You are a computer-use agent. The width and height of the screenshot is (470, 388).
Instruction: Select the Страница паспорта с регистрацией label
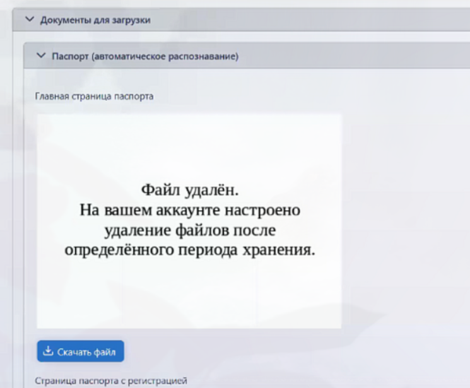pos(111,381)
